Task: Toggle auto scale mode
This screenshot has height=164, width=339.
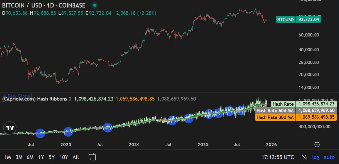Action: pyautogui.click(x=329, y=157)
